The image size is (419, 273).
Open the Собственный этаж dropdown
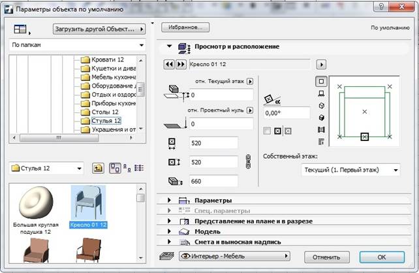pyautogui.click(x=350, y=170)
